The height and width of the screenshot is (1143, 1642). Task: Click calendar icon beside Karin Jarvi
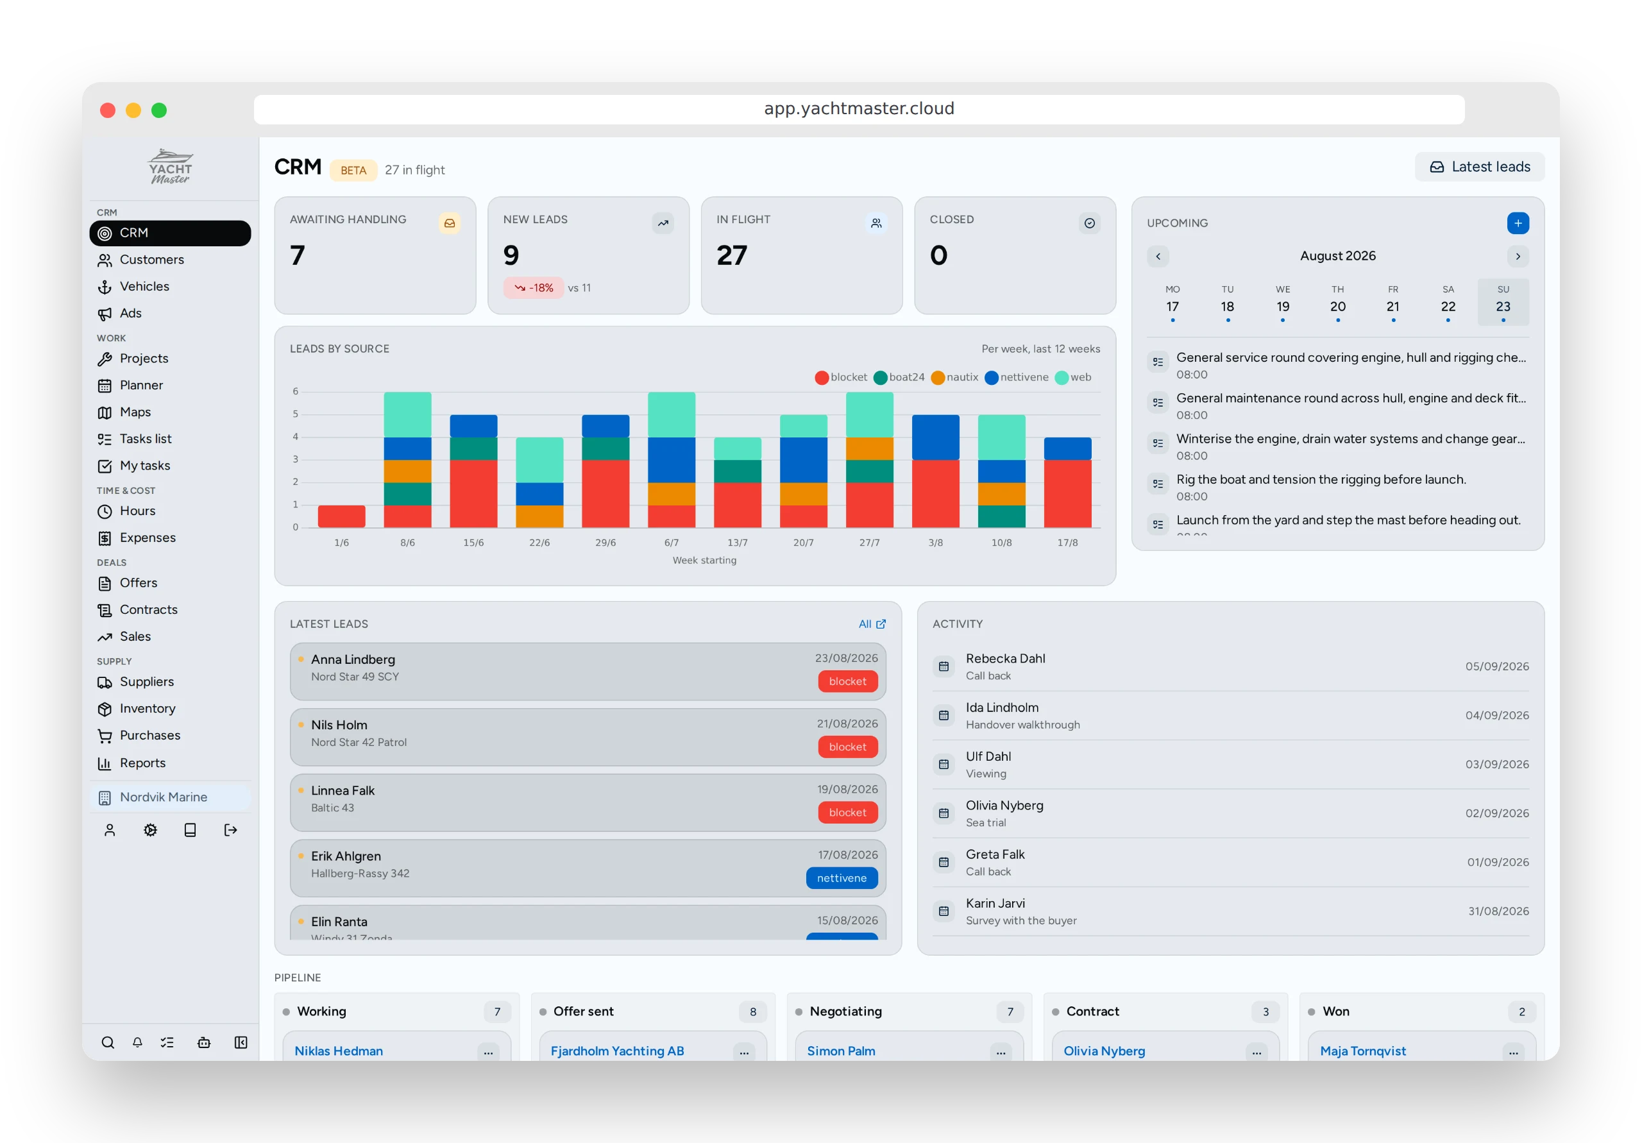[x=944, y=911]
